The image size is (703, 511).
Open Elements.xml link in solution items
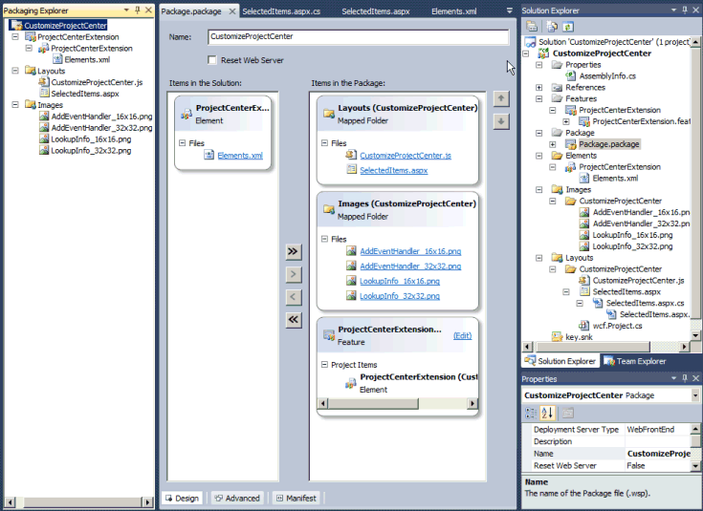click(x=240, y=156)
